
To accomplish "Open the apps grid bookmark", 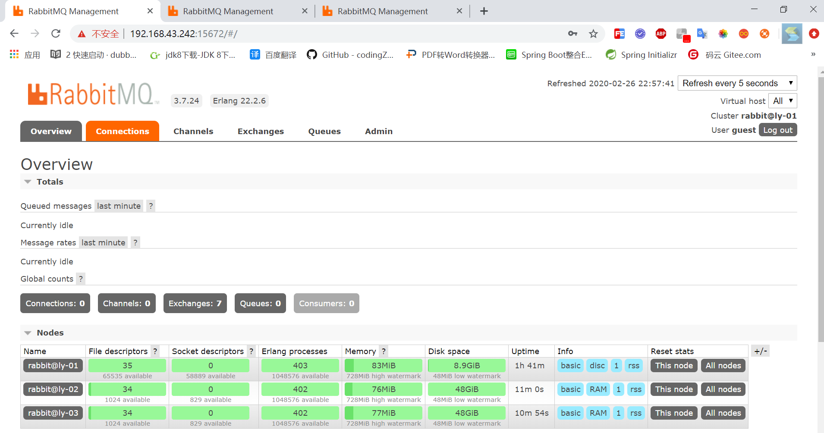I will (25, 55).
